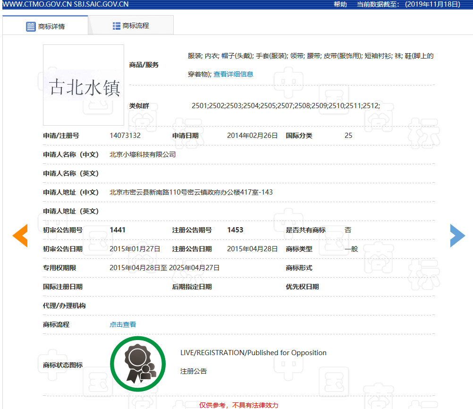Open the 查看详细信息 link
The width and height of the screenshot is (473, 409).
pos(233,74)
